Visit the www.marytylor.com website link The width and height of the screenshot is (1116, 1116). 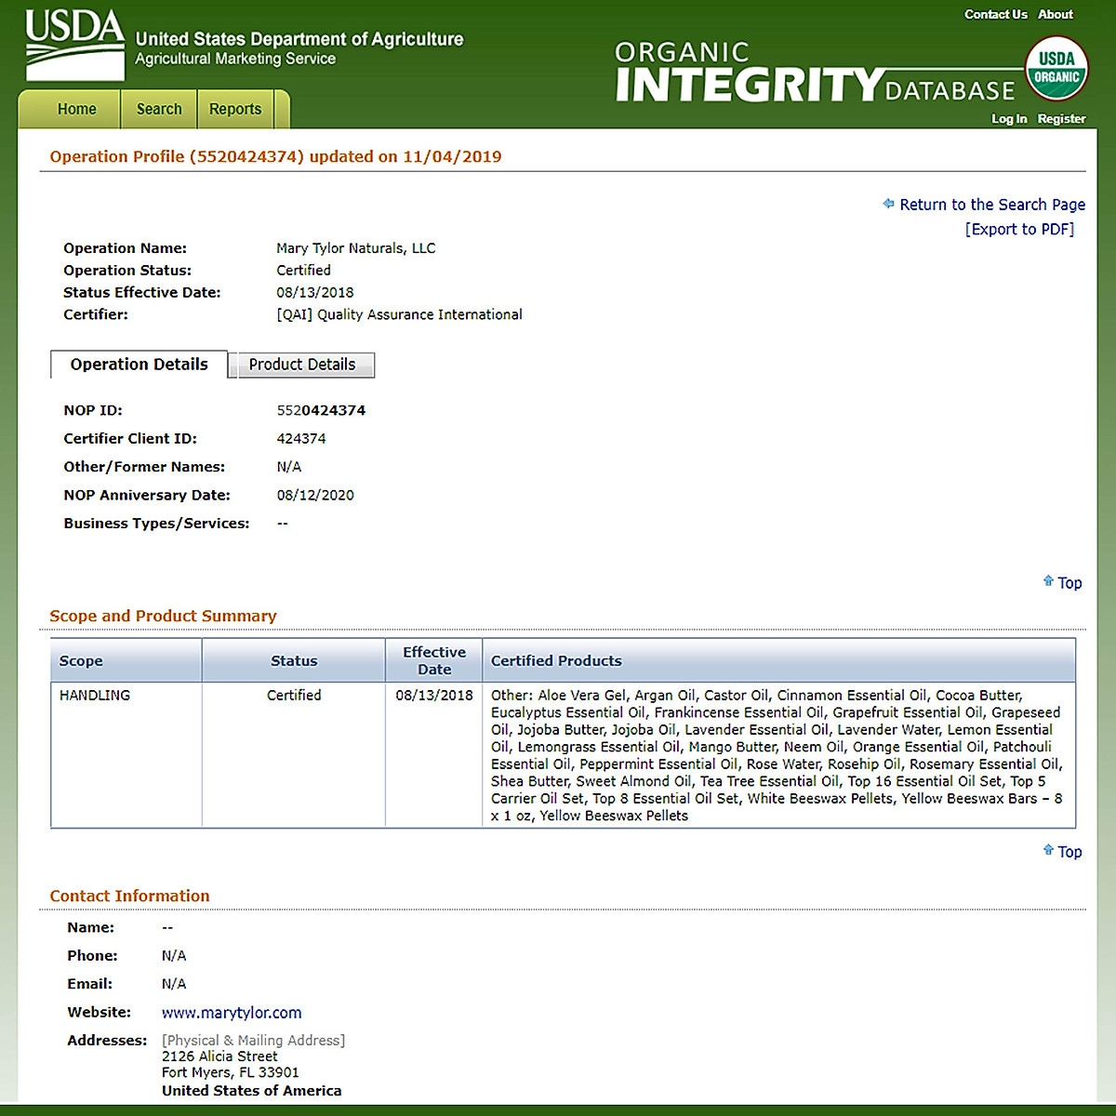232,1012
